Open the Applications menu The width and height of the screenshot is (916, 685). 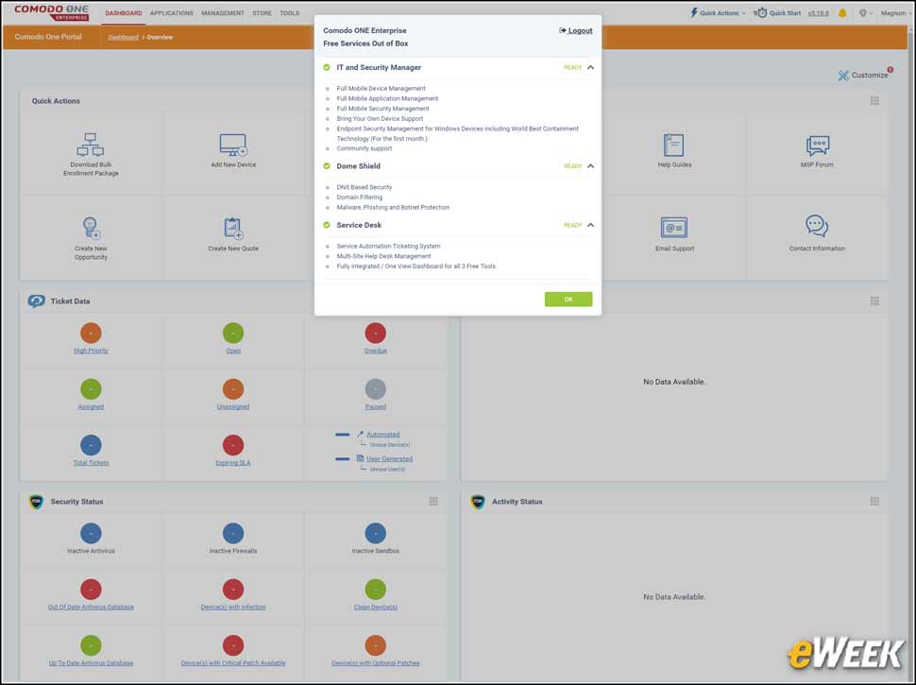(x=171, y=13)
